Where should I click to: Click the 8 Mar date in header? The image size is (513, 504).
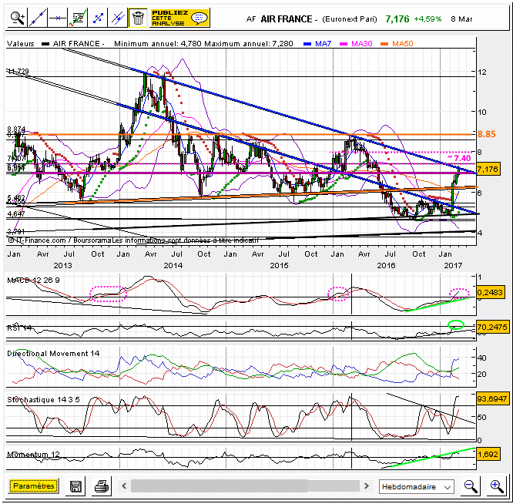(x=461, y=19)
